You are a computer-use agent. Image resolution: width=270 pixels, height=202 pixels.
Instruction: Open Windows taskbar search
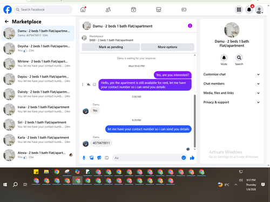click(x=15, y=185)
